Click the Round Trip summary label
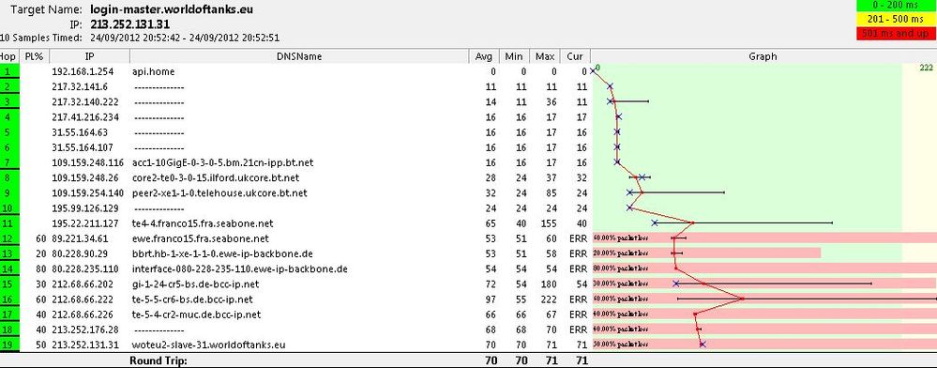The height and width of the screenshot is (368, 937). 159,360
